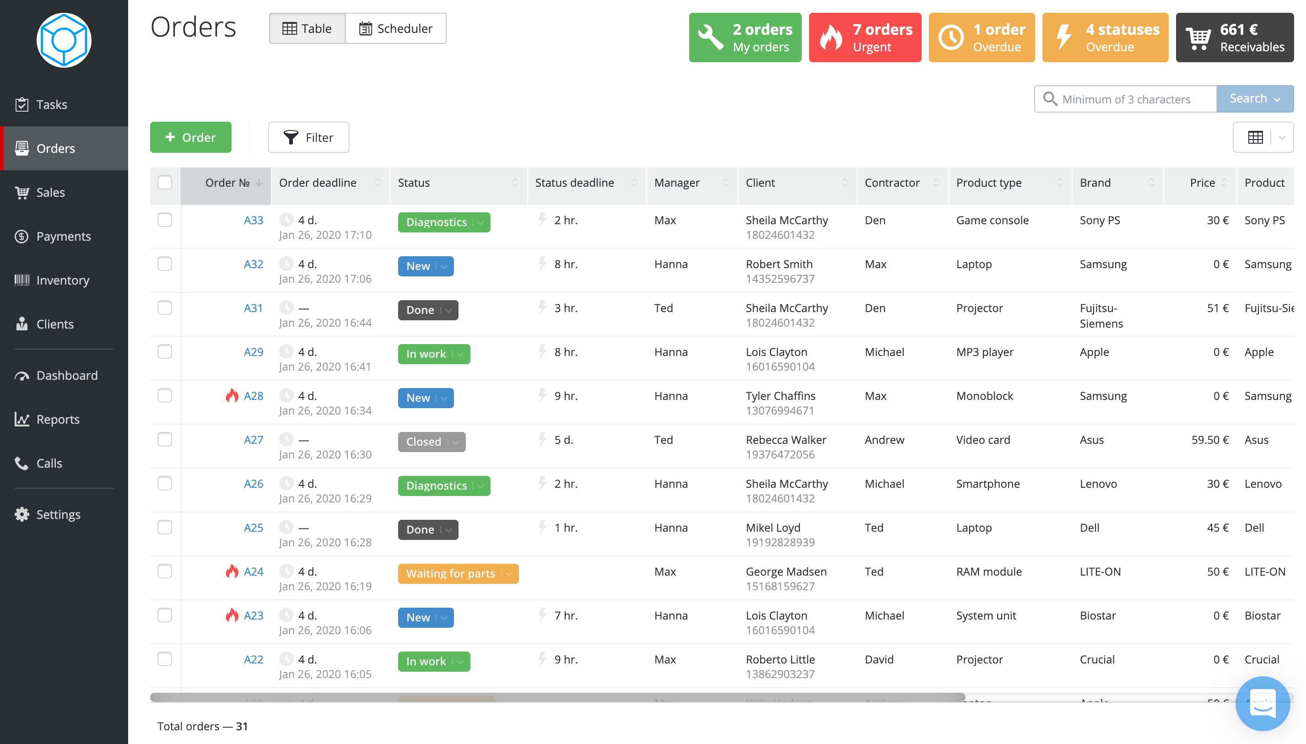Click the horizontal table scrollbar

point(557,697)
